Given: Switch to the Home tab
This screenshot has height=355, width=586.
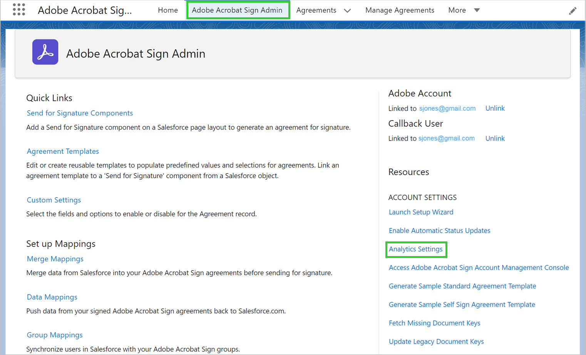Looking at the screenshot, I should 168,10.
